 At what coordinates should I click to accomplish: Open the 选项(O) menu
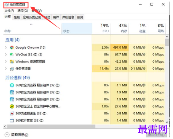point(23,11)
